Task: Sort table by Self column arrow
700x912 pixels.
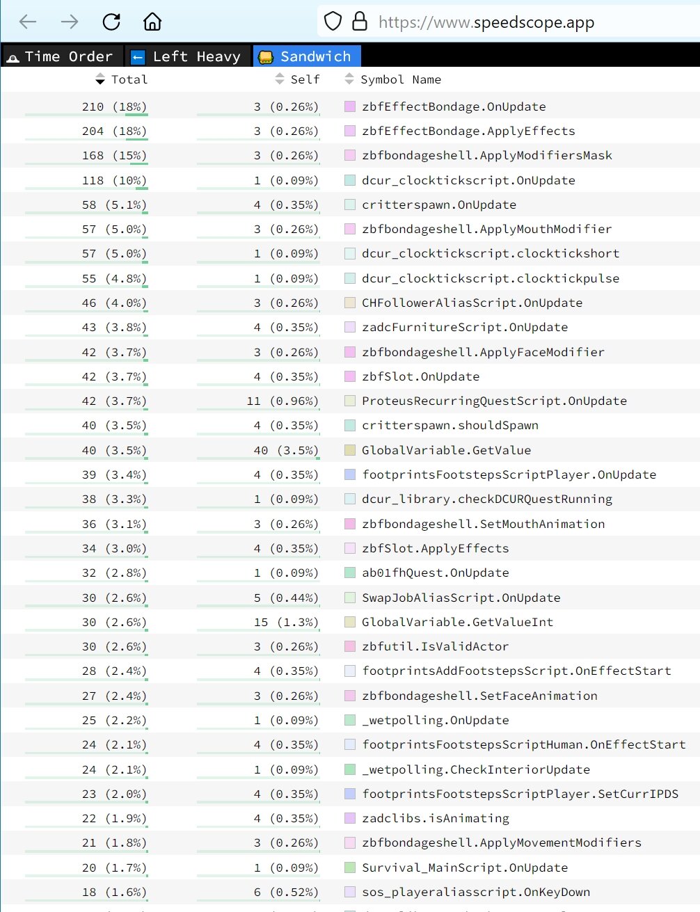Action: [x=280, y=79]
